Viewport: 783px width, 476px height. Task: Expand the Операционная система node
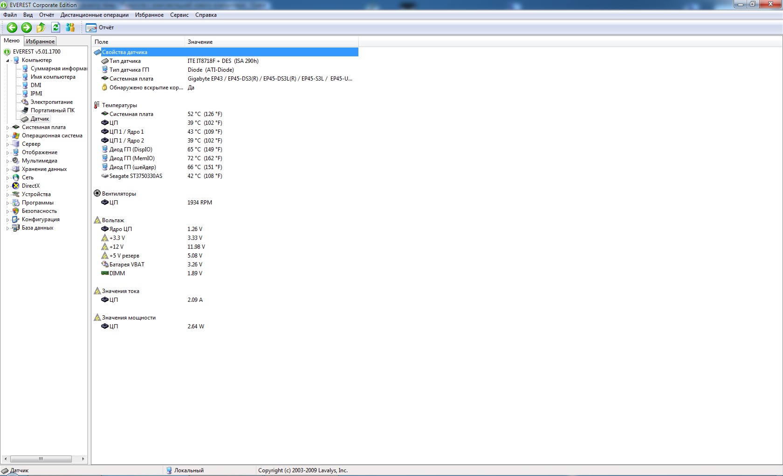(7, 136)
